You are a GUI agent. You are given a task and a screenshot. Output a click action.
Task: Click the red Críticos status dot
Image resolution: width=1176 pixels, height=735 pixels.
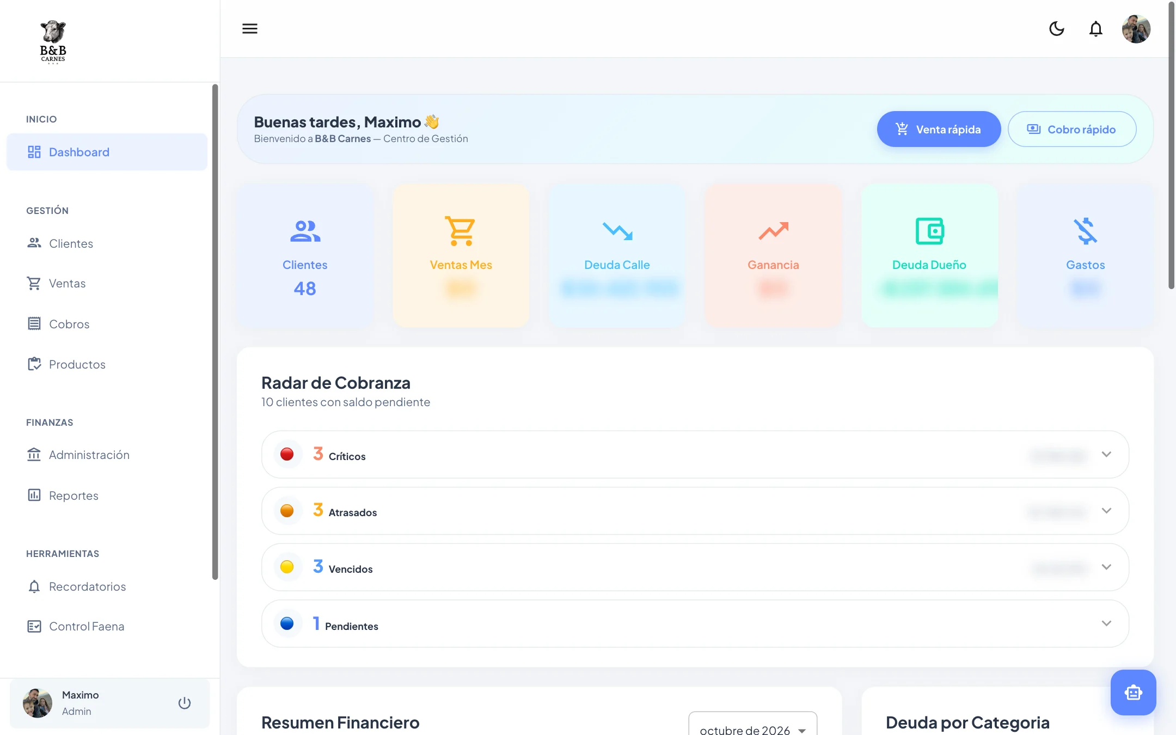(287, 454)
